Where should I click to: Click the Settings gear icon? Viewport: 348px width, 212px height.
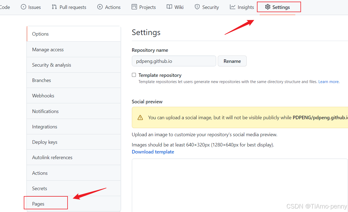coord(267,7)
